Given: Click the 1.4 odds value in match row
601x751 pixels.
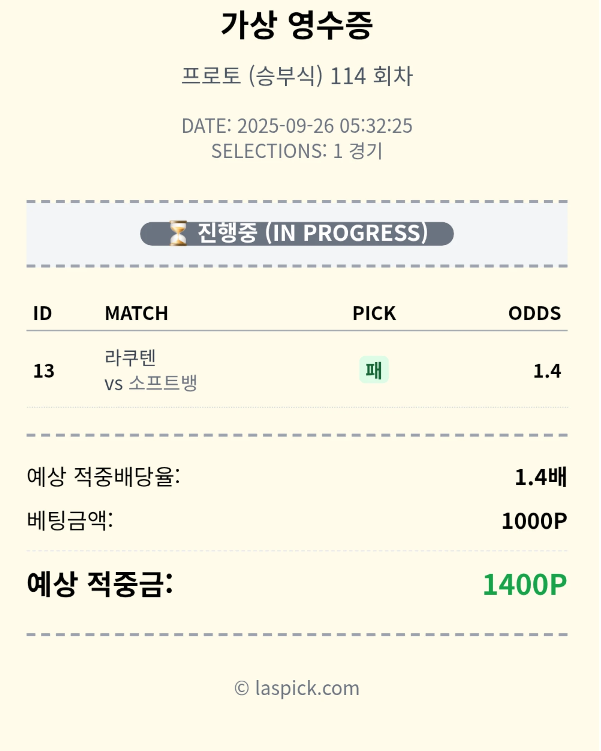Looking at the screenshot, I should 547,371.
